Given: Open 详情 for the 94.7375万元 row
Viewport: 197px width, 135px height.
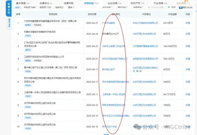Looking at the screenshot, I should 188,94.
